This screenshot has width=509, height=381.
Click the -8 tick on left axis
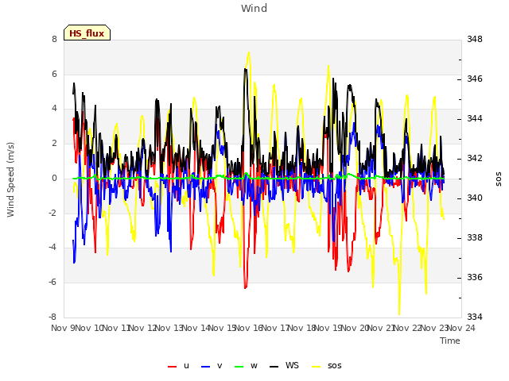point(52,317)
